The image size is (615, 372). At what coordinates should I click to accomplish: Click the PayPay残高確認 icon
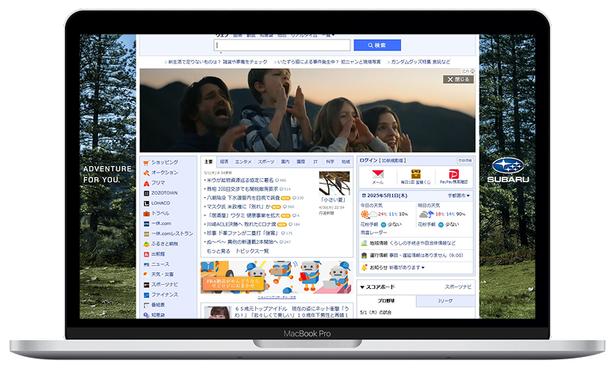click(x=454, y=173)
